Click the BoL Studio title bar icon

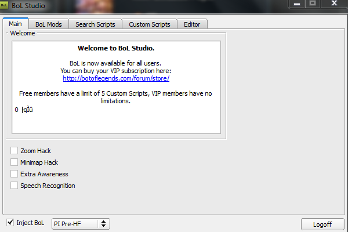pos(4,5)
